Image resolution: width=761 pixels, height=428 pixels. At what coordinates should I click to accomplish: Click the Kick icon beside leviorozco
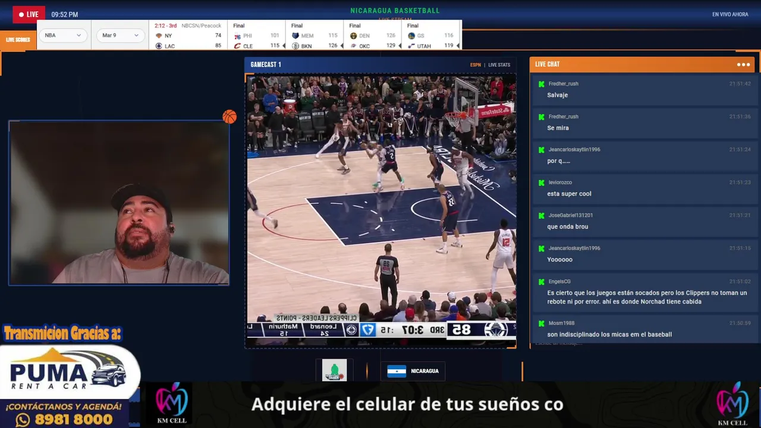[541, 182]
